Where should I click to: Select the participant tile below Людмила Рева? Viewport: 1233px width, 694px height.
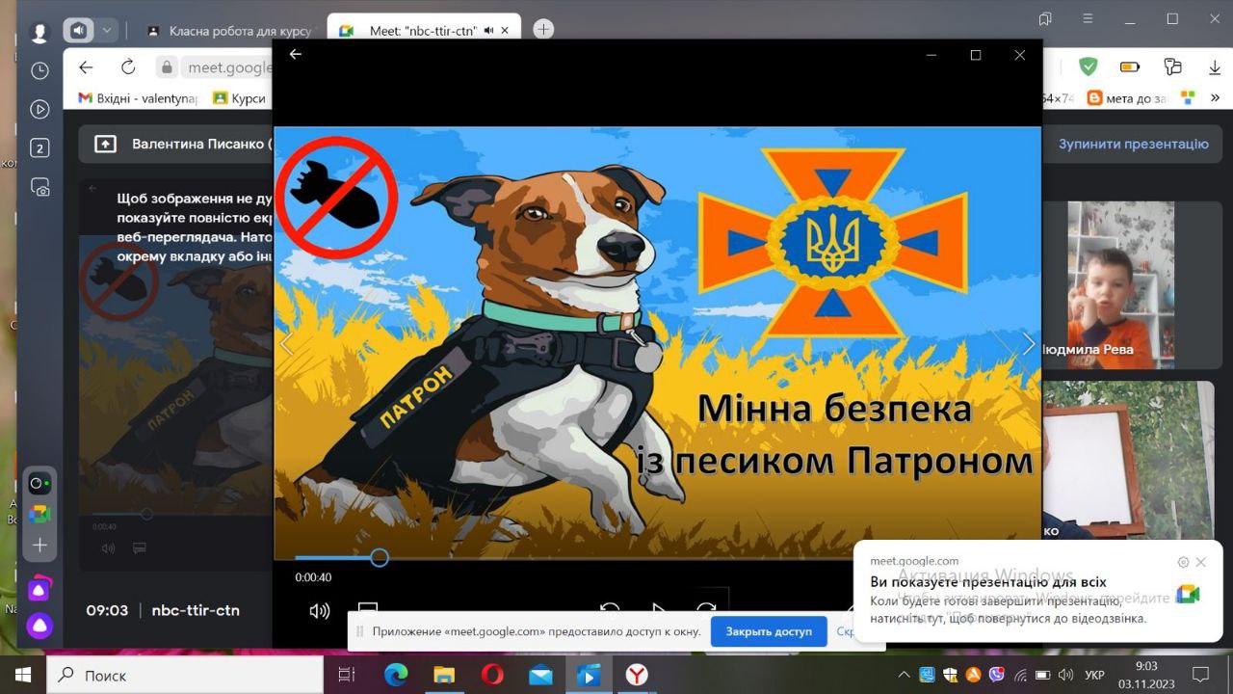click(1127, 460)
